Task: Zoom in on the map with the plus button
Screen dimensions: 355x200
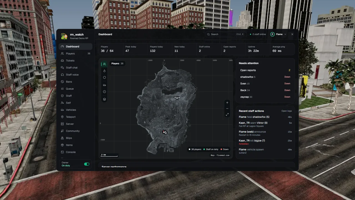Action: tap(227, 102)
